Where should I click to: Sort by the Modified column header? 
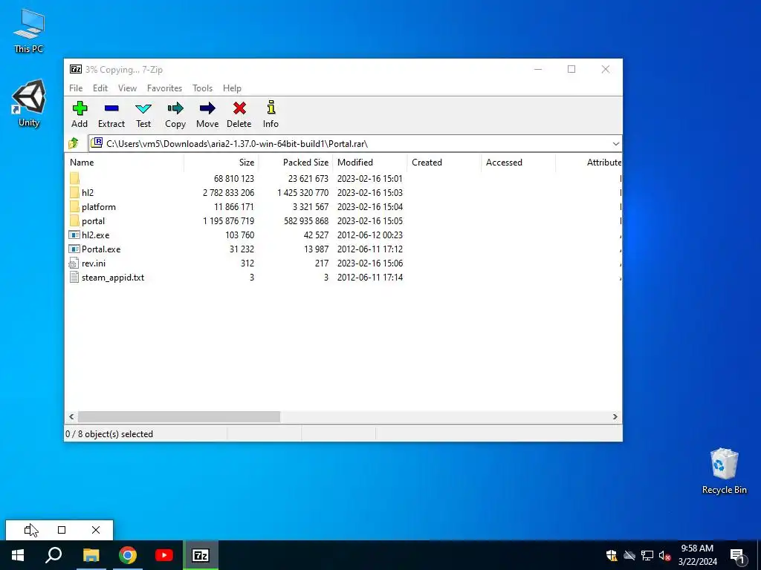pos(370,163)
